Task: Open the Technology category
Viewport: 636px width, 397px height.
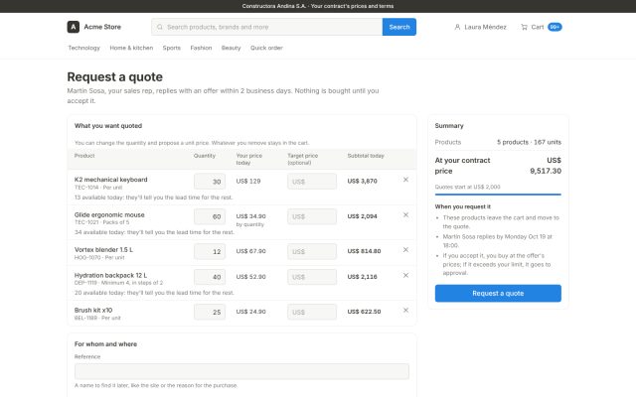Action: click(x=83, y=48)
